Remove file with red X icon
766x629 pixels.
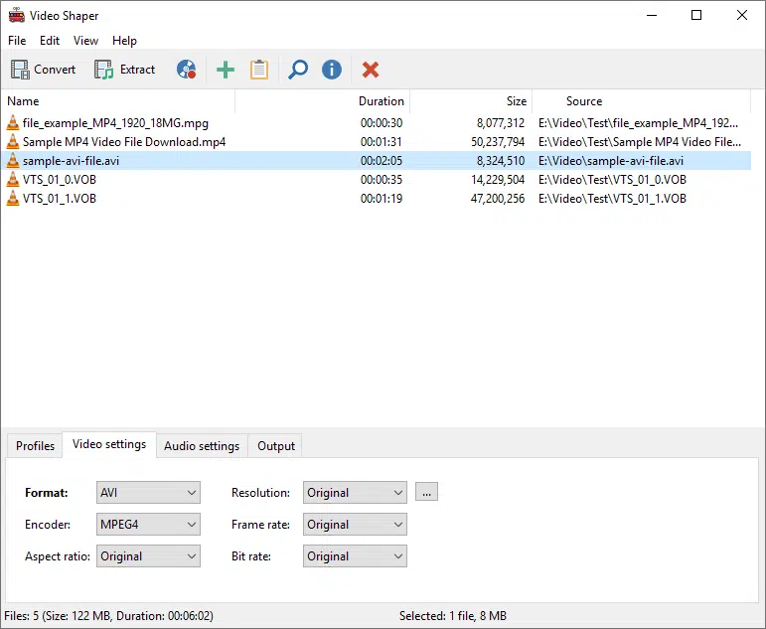pos(371,70)
